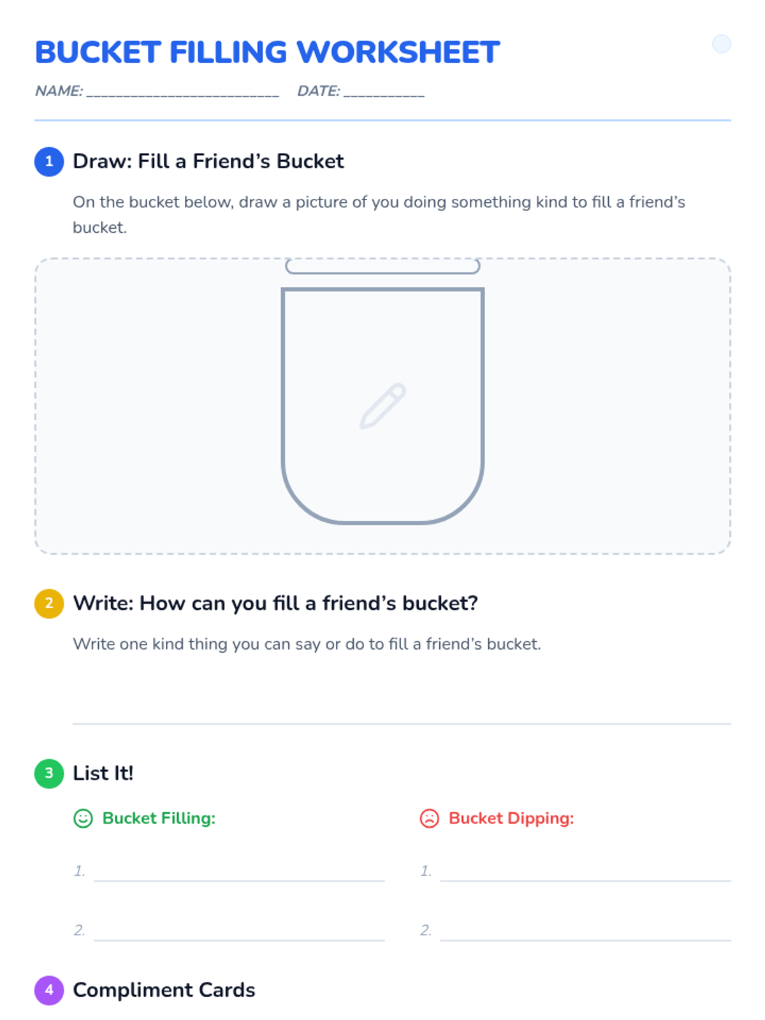Click the green smiley face icon
Image resolution: width=765 pixels, height=1020 pixels.
[84, 819]
